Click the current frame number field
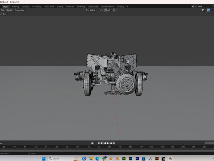Image resolution: width=214 pixels, height=161 pixels. [209, 143]
